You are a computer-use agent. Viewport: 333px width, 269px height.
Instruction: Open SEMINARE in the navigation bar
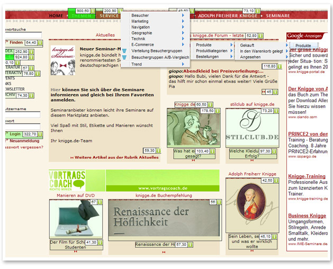(278, 16)
